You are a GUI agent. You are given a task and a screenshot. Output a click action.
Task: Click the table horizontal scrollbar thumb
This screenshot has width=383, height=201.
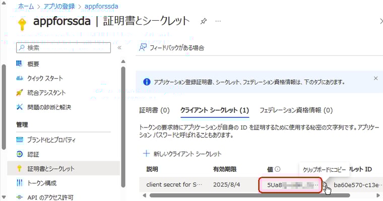249,195
